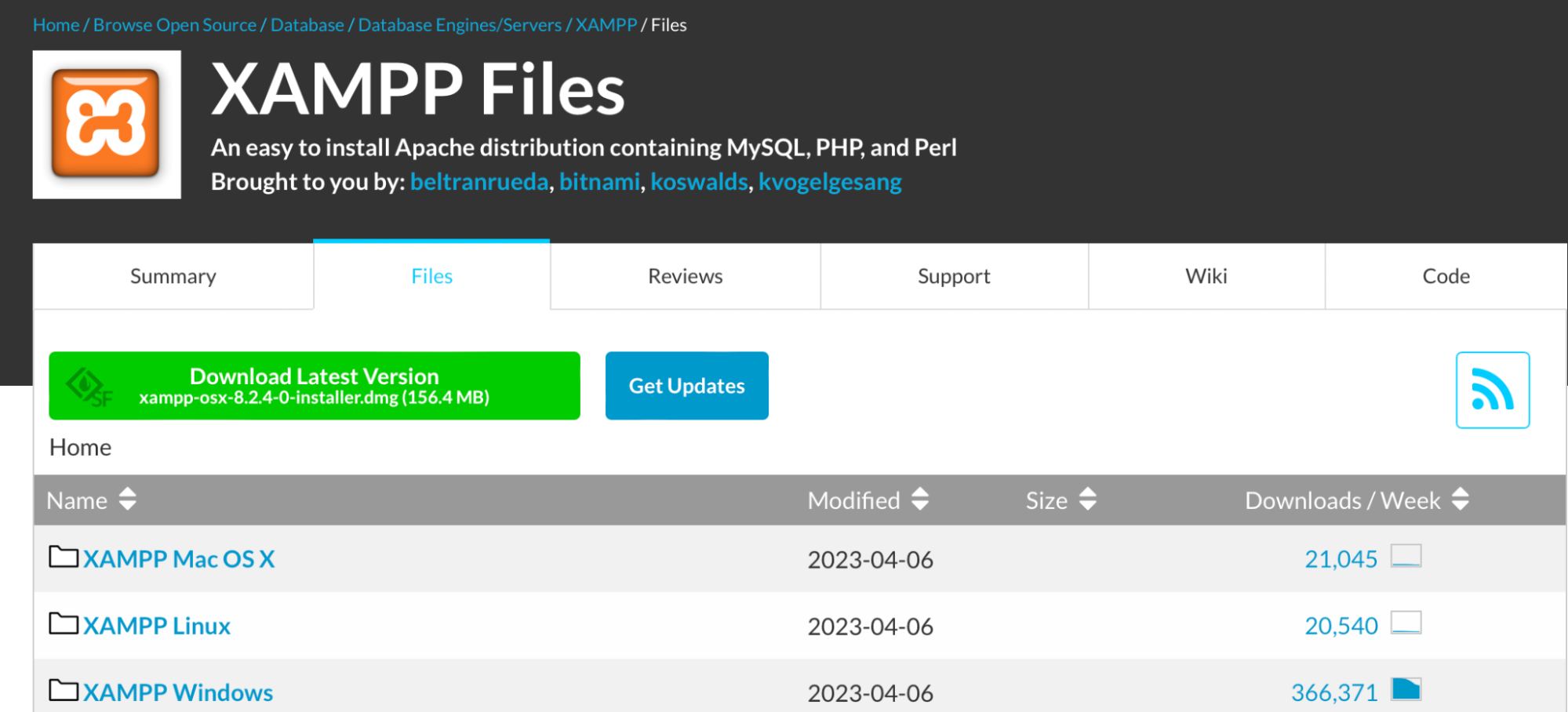Click the folder icon beside XAMPP Linux
The height and width of the screenshot is (712, 1568).
pos(64,623)
